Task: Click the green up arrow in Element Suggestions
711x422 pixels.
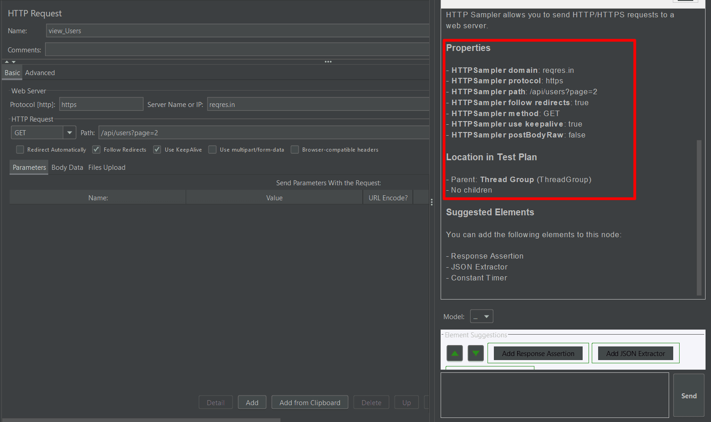Action: pos(454,353)
